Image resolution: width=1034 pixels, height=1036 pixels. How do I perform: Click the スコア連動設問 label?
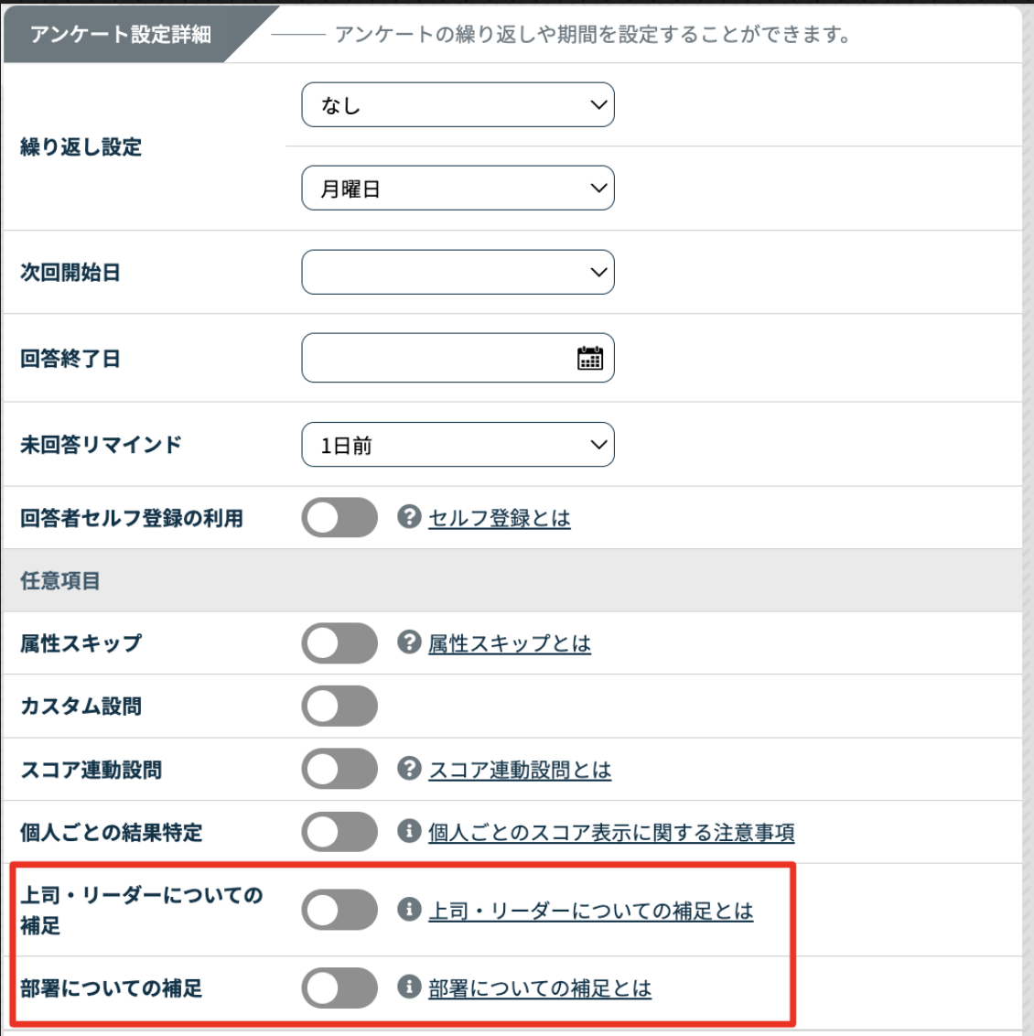click(x=91, y=770)
